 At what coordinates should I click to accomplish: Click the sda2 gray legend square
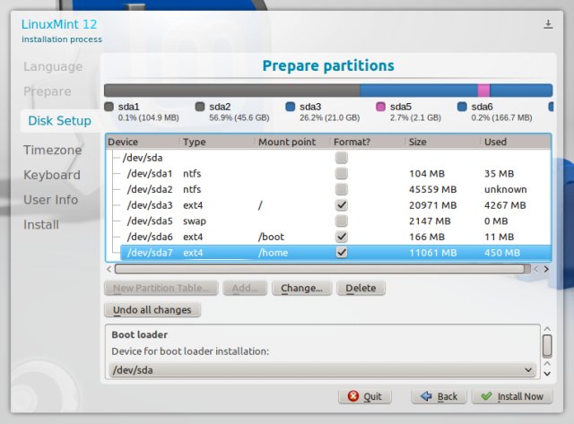click(x=200, y=107)
